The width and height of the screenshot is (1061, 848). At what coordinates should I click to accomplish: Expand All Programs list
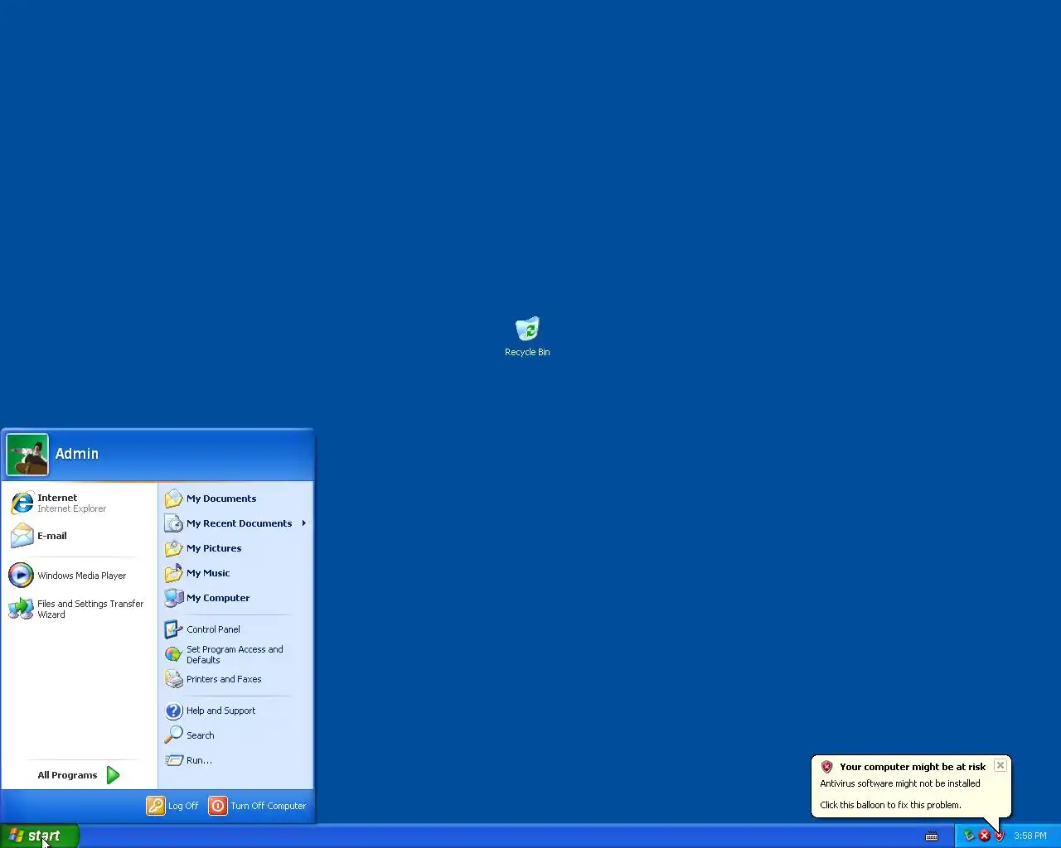[79, 775]
